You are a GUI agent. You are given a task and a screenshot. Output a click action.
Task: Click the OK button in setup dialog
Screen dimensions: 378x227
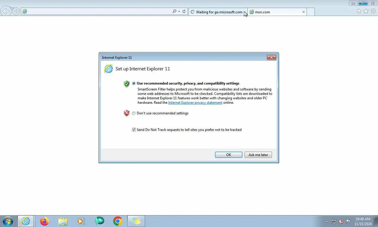[229, 155]
